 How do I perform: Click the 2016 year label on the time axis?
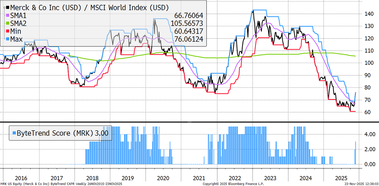[21, 177]
